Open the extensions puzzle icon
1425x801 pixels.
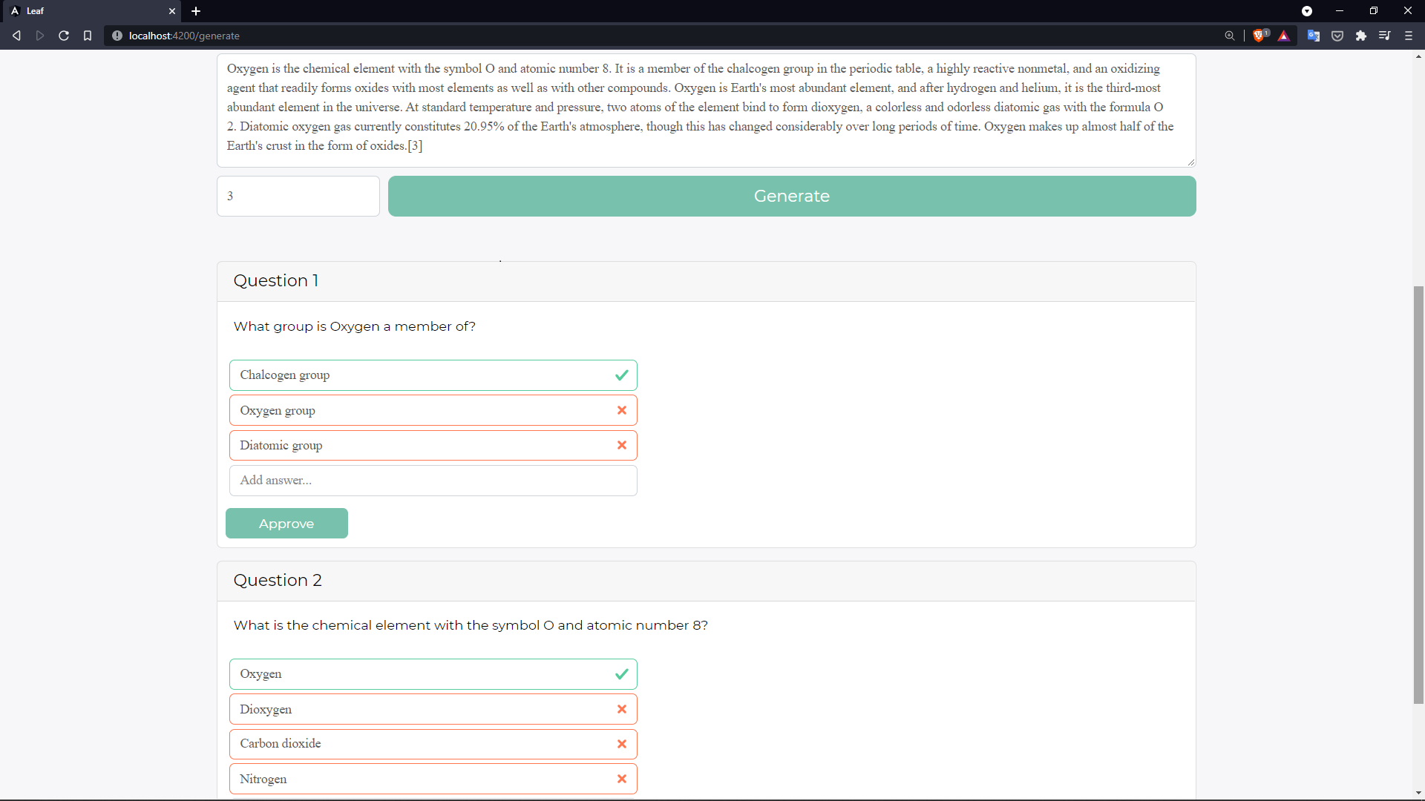(1361, 36)
